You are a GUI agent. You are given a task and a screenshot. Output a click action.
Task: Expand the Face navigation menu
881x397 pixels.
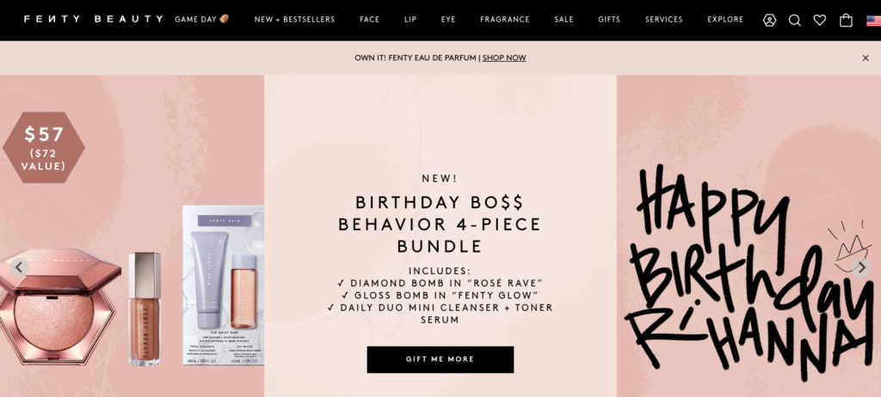370,19
